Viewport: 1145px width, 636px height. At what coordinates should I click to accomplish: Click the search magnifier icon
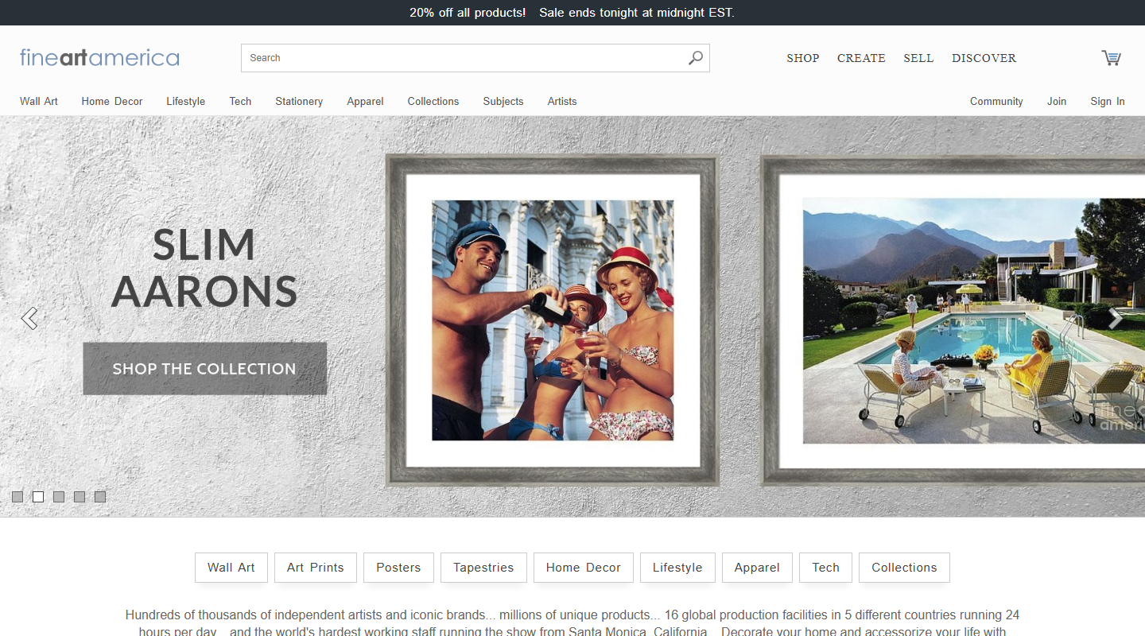click(696, 57)
